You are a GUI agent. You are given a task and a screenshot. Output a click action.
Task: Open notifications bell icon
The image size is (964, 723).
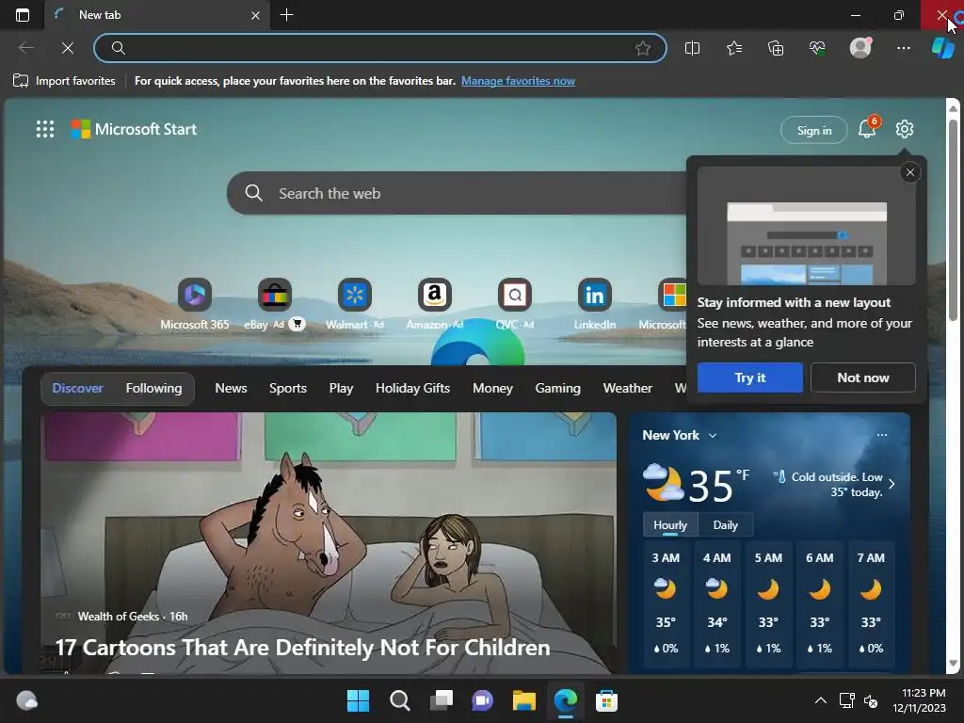[867, 129]
